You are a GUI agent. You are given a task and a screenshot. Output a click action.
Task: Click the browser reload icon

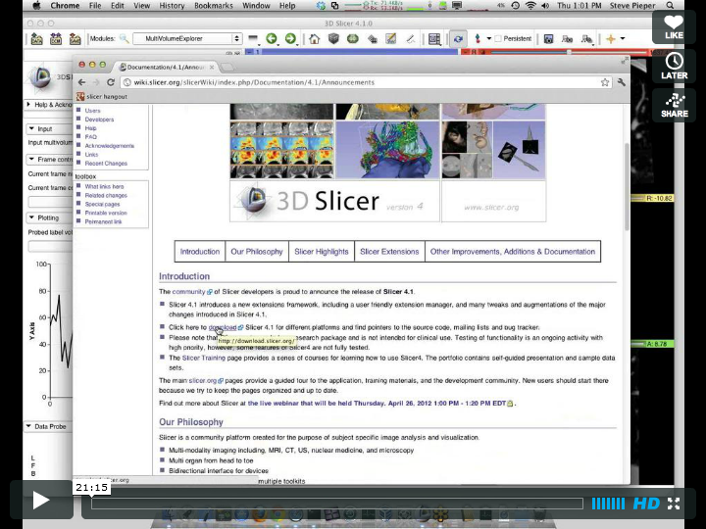[x=111, y=82]
